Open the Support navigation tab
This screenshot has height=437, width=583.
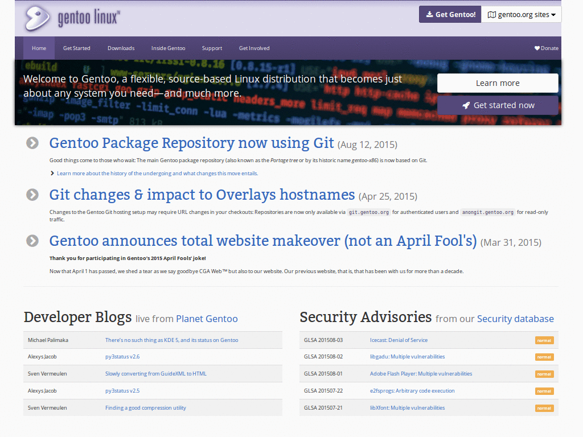[212, 48]
